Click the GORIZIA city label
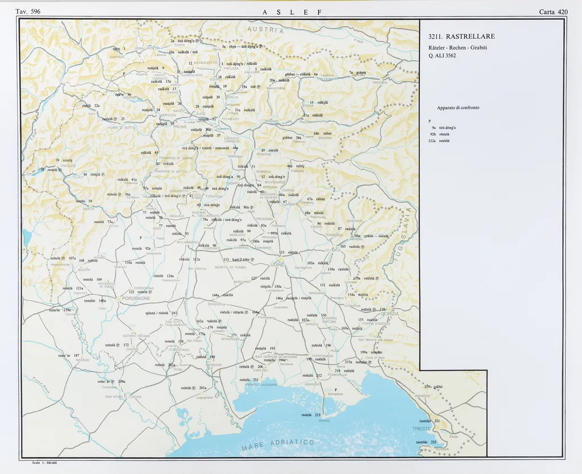The image size is (582, 474). click(389, 314)
